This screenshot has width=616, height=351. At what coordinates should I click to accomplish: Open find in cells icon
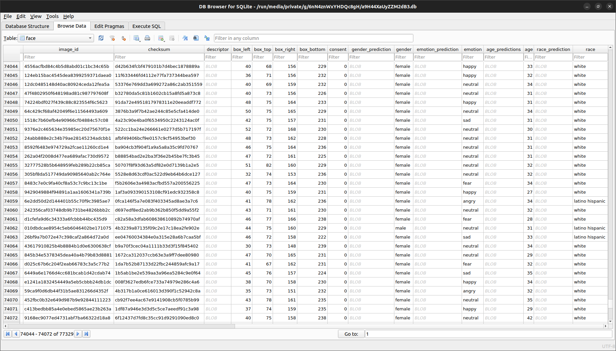coord(196,38)
